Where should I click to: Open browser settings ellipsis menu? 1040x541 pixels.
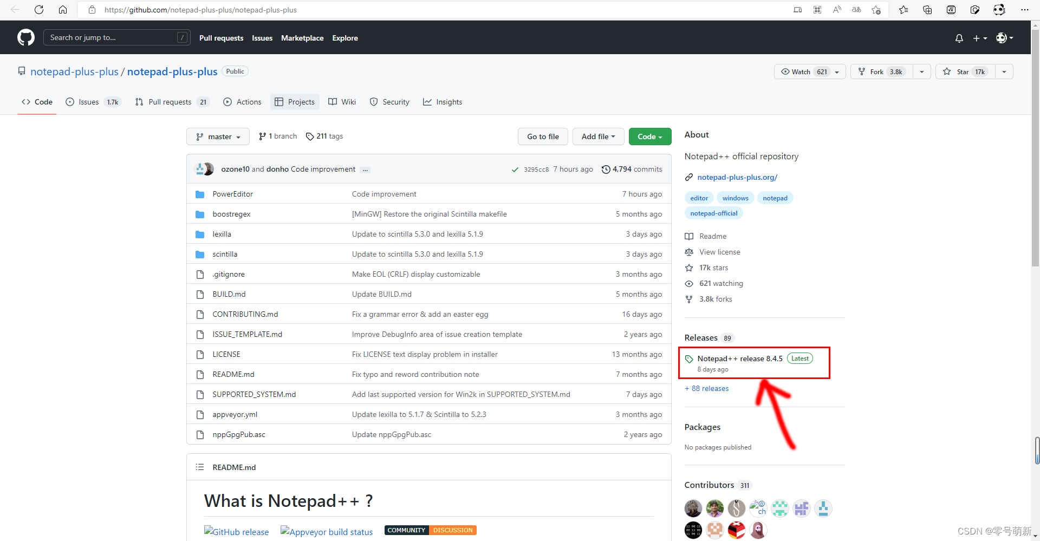click(x=1024, y=10)
